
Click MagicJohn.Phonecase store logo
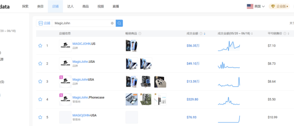click(65, 100)
